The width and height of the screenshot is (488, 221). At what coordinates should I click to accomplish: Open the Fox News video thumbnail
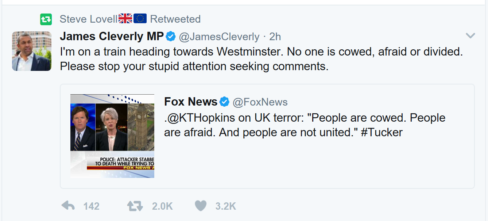(x=112, y=136)
